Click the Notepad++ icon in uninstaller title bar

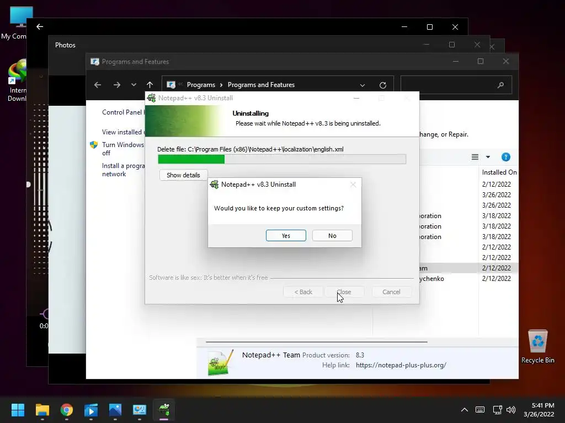(151, 98)
